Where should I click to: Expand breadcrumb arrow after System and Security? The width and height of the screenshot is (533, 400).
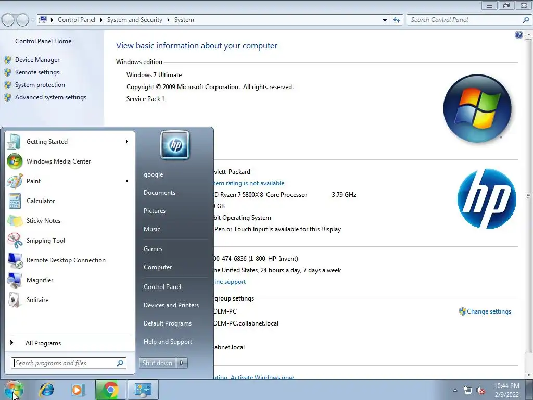click(x=168, y=20)
